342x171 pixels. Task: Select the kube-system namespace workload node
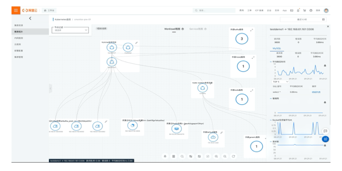(203, 88)
